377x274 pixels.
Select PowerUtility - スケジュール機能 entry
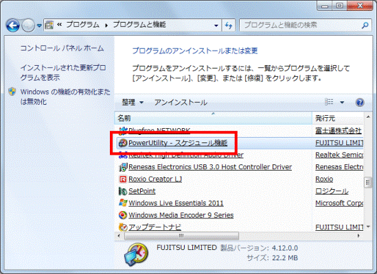pos(178,143)
